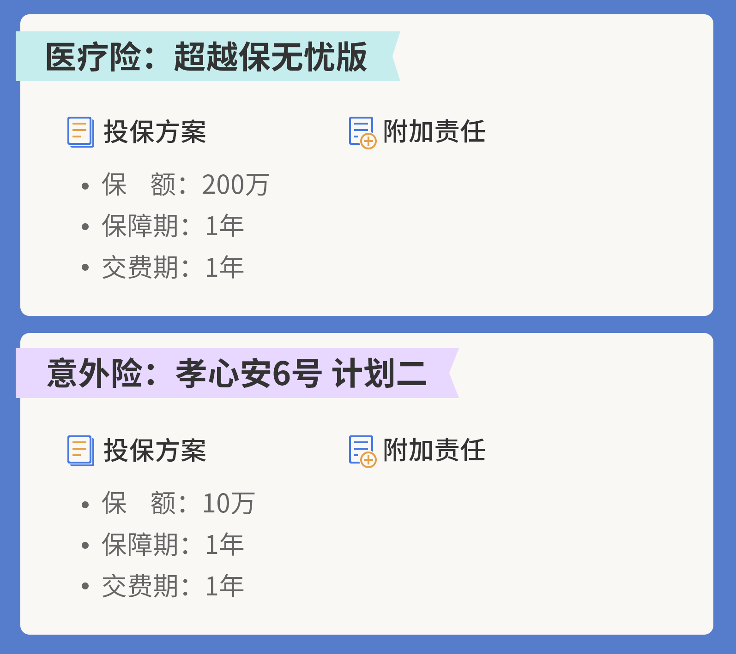Open the 投保方案 heading in the 医疗险 card
Viewport: 736px width, 654px height.
pos(155,132)
